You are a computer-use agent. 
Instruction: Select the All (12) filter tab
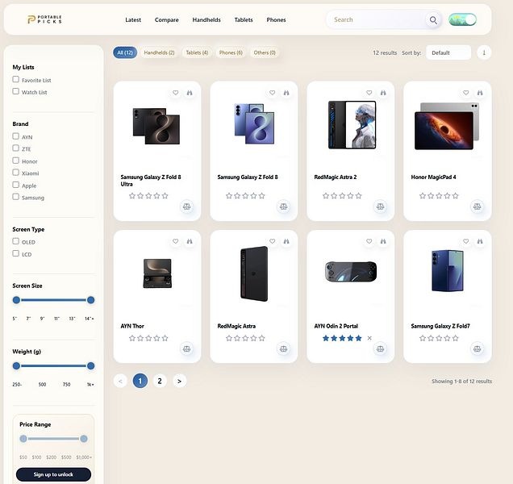point(125,52)
